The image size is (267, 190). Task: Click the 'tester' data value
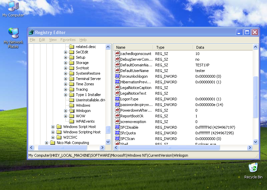click(x=200, y=71)
